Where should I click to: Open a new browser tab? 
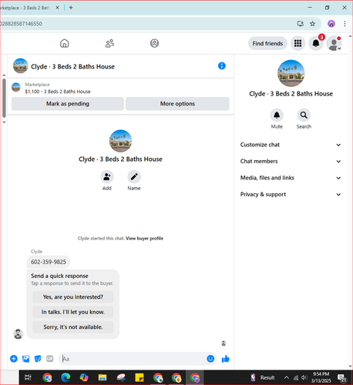click(71, 8)
